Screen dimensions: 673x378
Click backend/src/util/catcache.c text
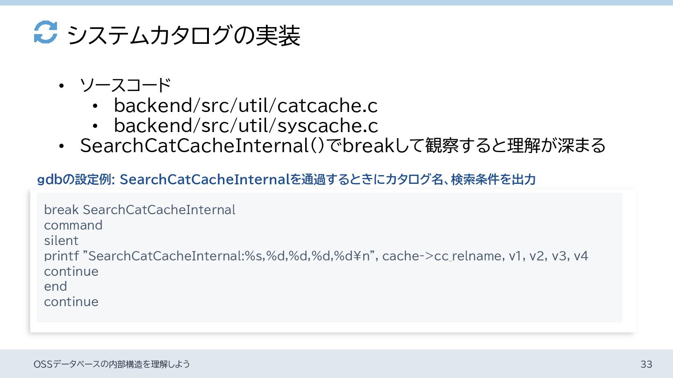[245, 106]
